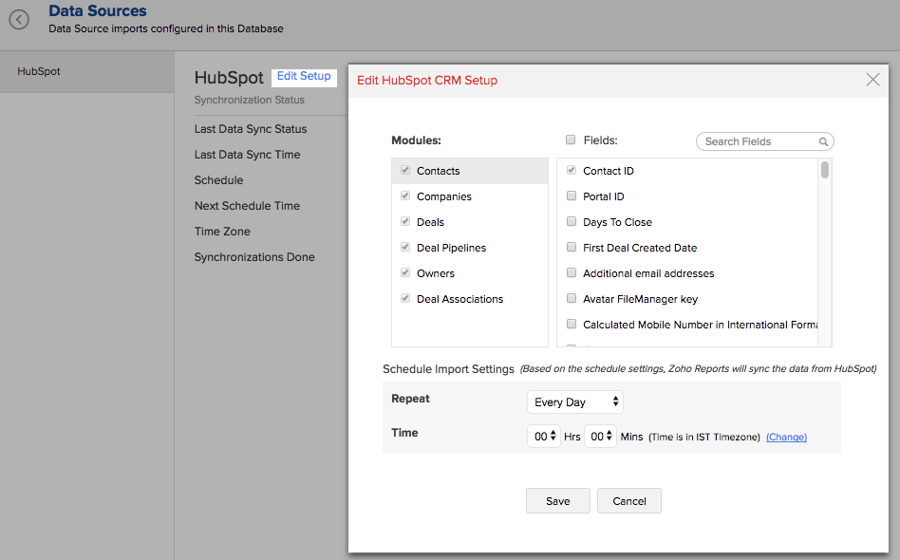Screen dimensions: 900x560
Task: Uncheck the Contact ID field
Action: pos(572,170)
